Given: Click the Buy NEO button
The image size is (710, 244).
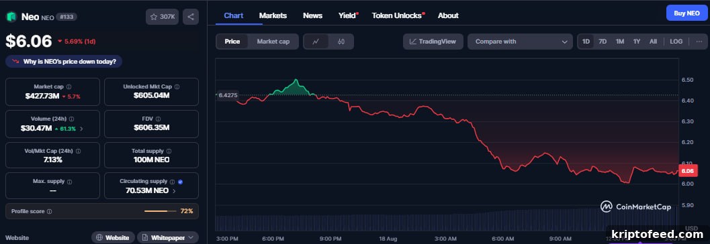Looking at the screenshot, I should [x=686, y=13].
